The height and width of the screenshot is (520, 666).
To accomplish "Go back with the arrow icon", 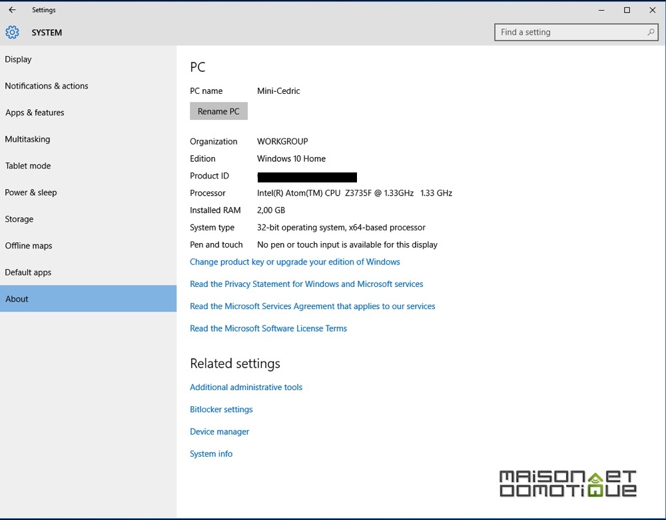I will [x=12, y=10].
